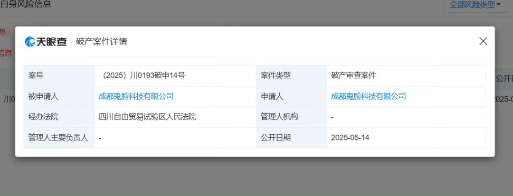This screenshot has width=513, height=196.
Task: Select 破产审查案件 case type text
Action: point(353,76)
